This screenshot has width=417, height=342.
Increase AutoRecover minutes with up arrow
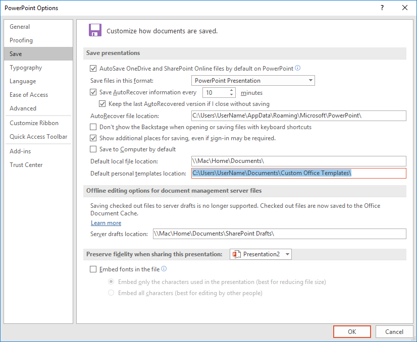231,90
